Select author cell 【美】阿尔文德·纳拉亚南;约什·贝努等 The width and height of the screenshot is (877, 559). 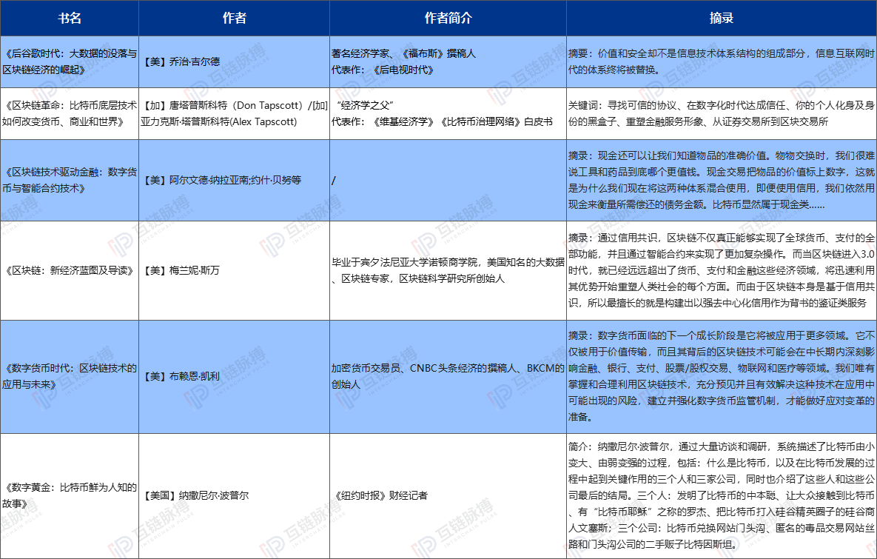[234, 180]
